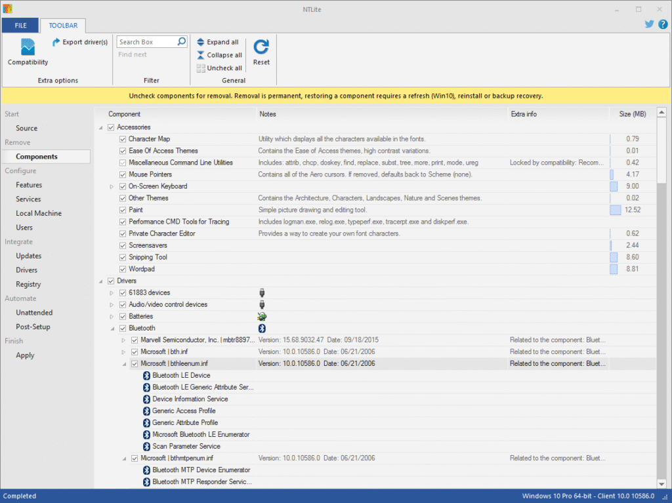Image resolution: width=672 pixels, height=503 pixels.
Task: Click the Mouse Pointers size bar
Action: (613, 174)
